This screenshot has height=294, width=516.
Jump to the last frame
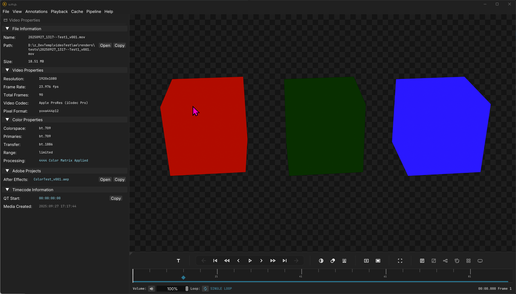point(285,261)
